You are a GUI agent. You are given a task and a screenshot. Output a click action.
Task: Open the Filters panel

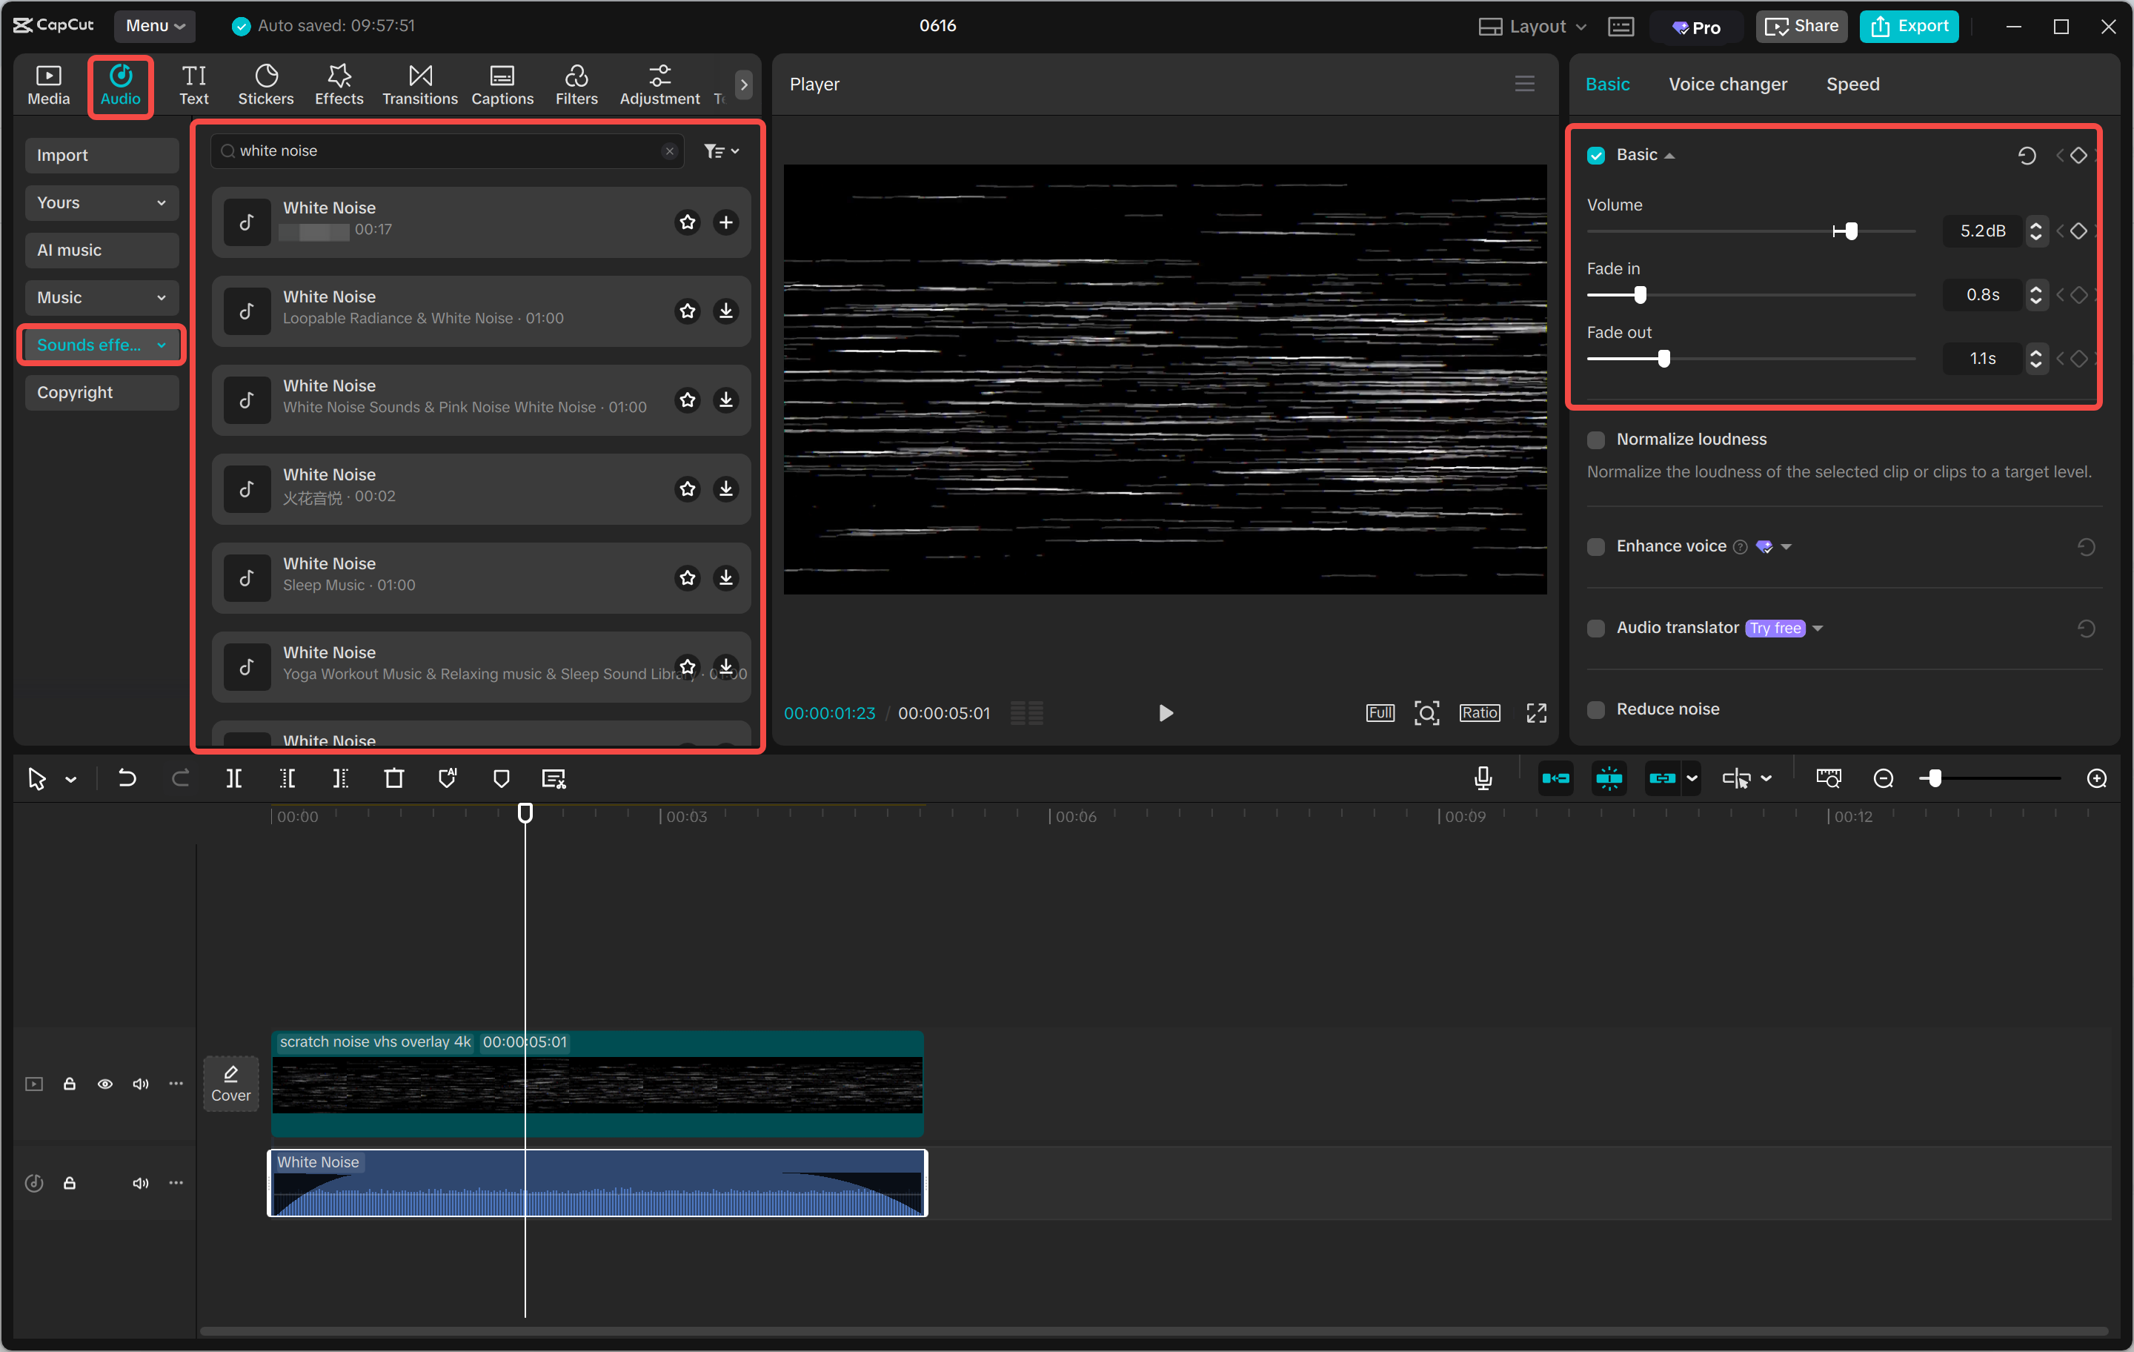click(x=576, y=84)
